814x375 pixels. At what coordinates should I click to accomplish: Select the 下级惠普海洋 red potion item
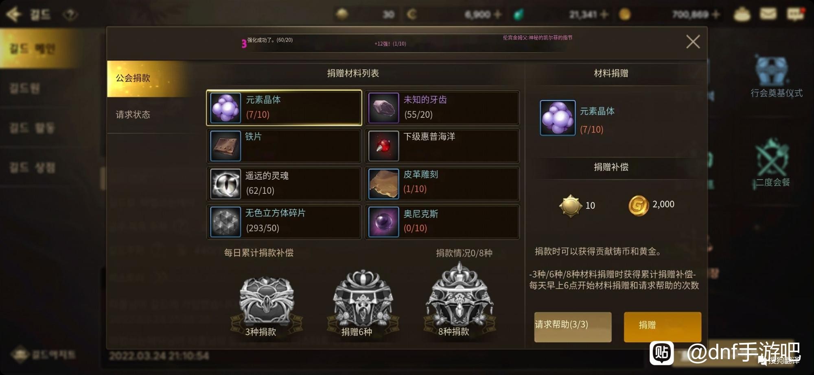point(442,146)
